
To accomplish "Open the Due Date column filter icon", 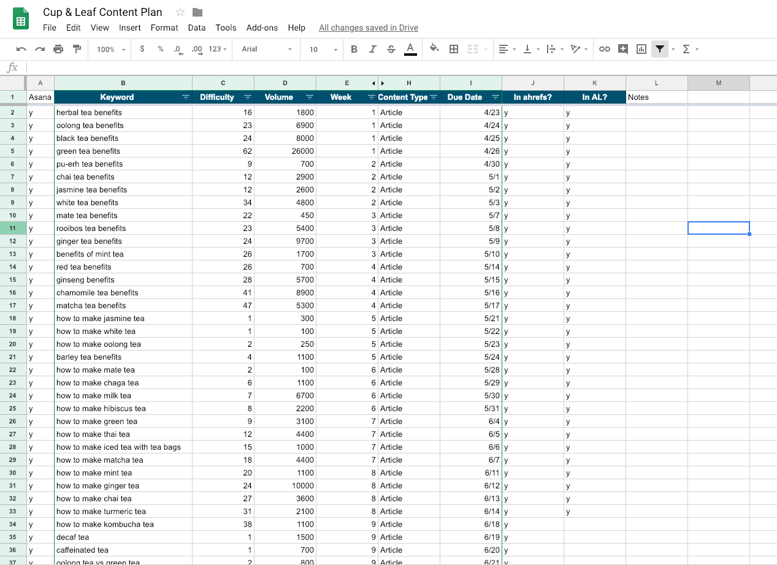I will pos(495,97).
